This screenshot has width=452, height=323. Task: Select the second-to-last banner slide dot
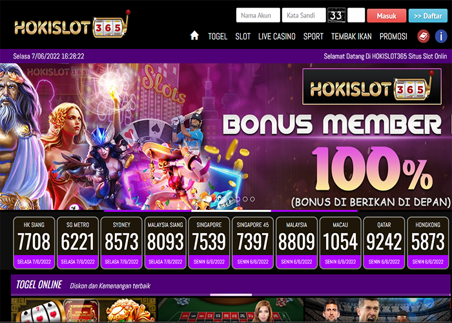tap(245, 199)
